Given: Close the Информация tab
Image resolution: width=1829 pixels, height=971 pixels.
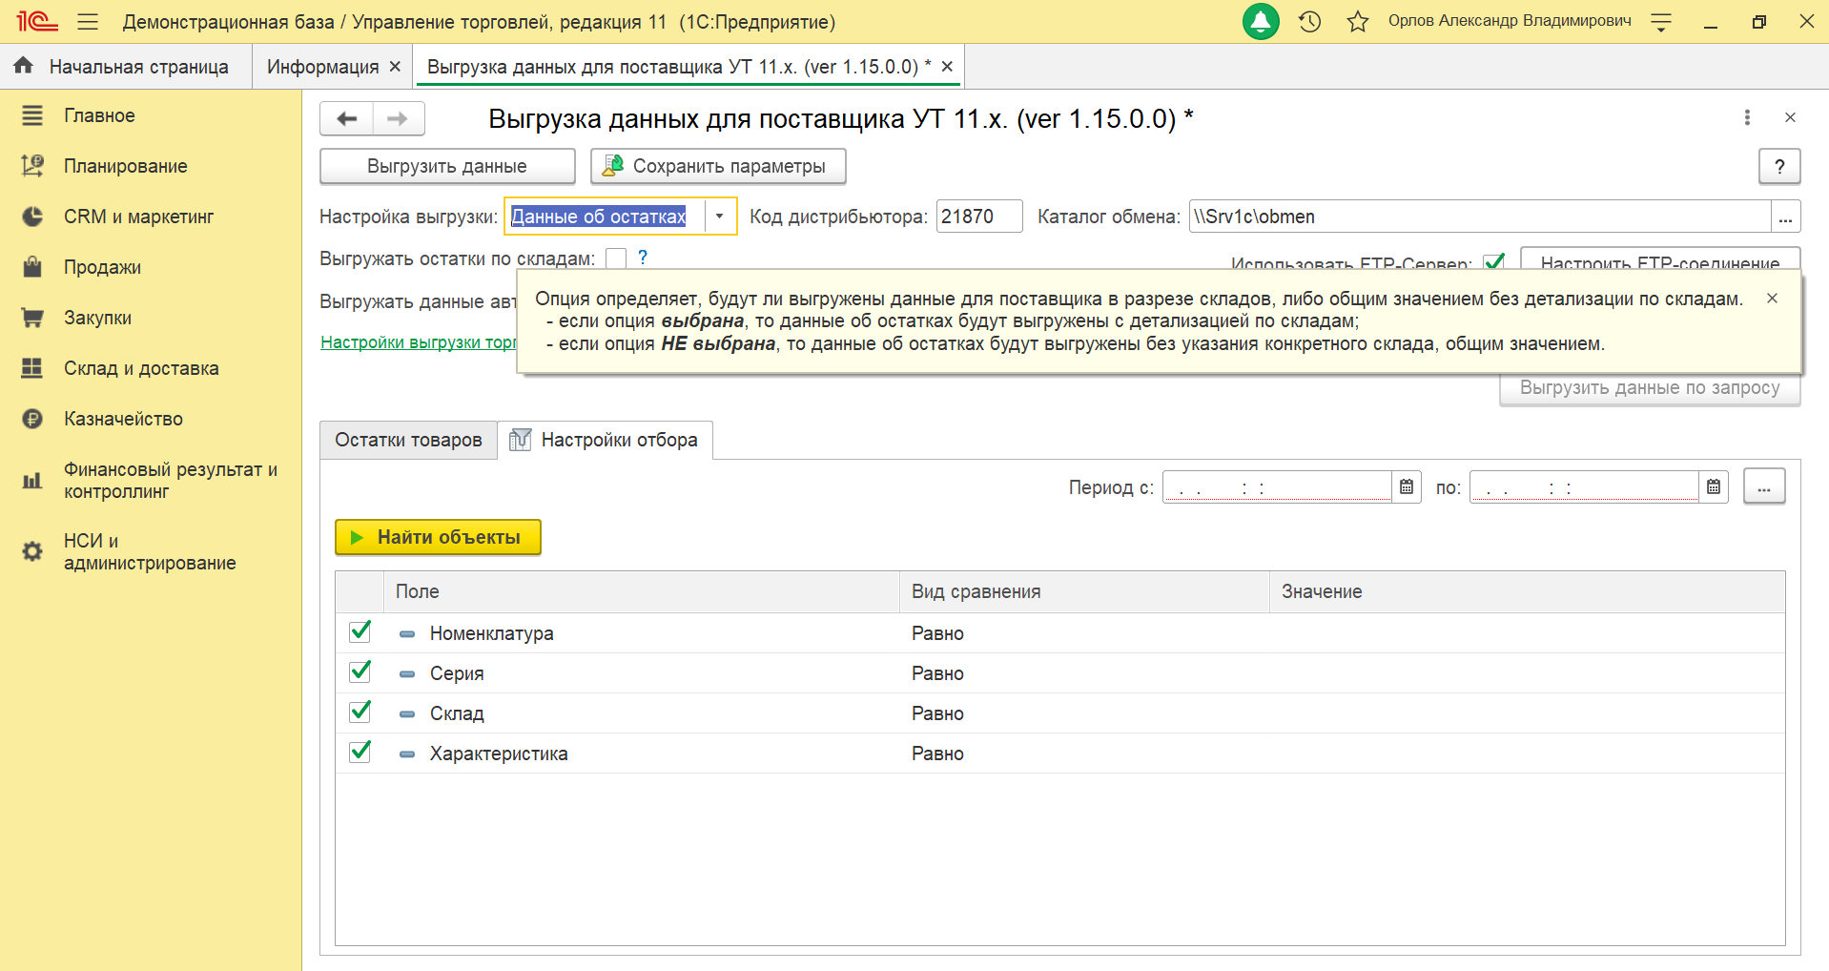Looking at the screenshot, I should 395,67.
